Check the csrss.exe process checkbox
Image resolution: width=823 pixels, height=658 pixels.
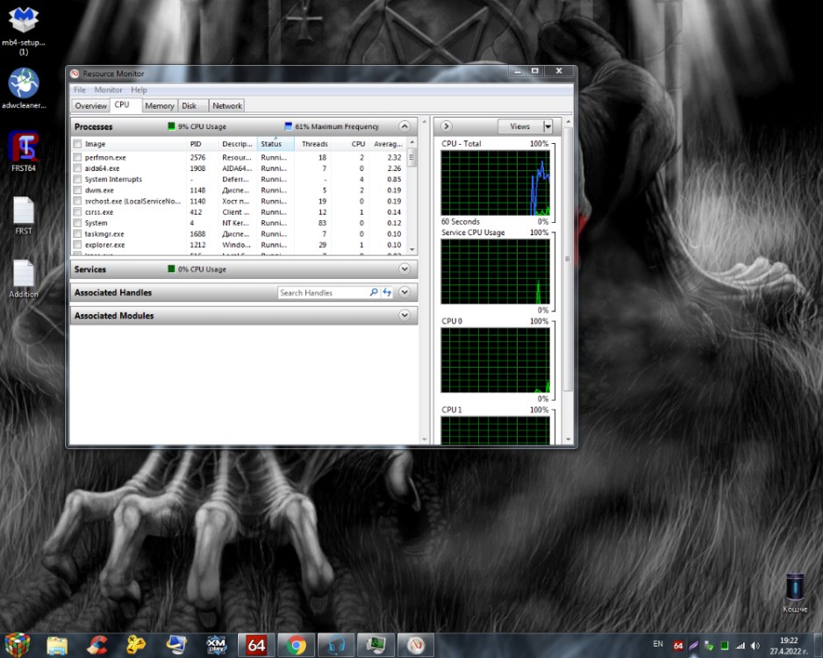78,212
